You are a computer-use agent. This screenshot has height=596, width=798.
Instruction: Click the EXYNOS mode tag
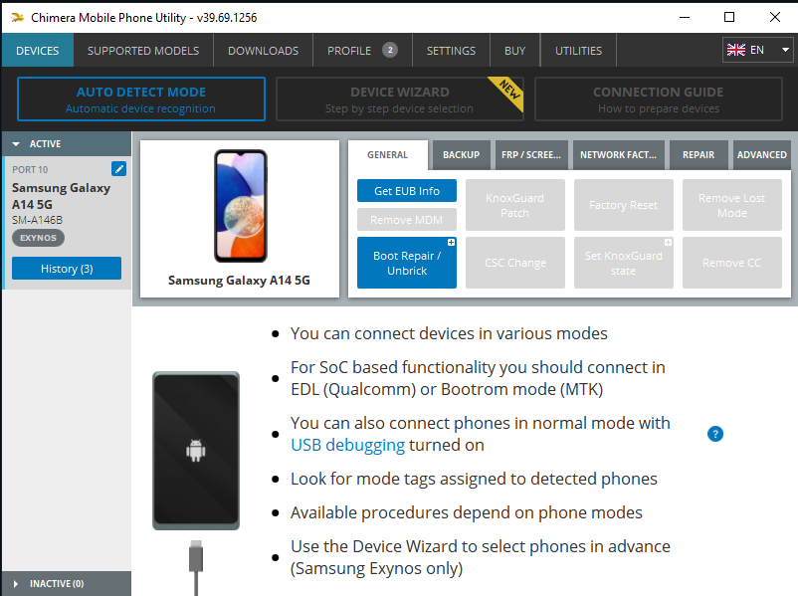click(38, 238)
